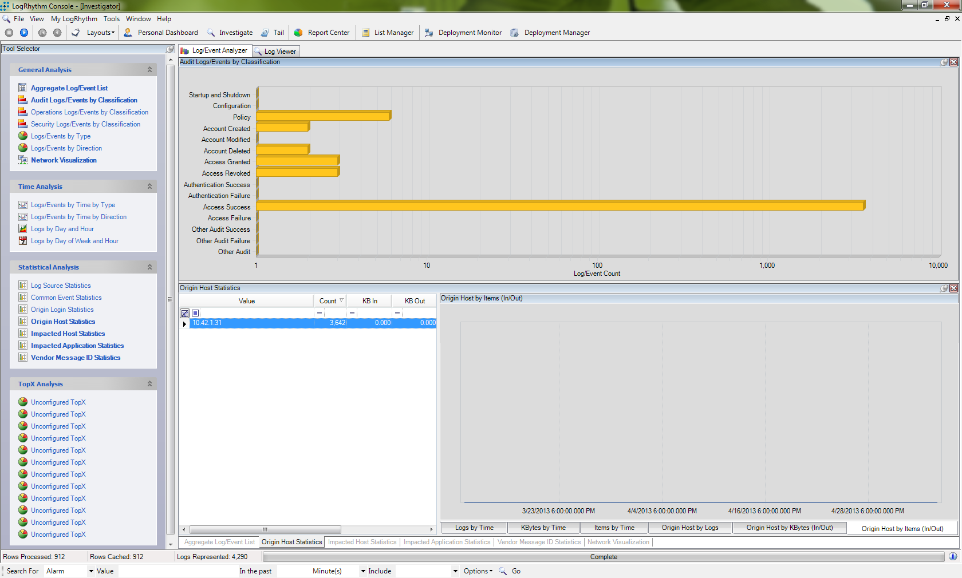Select the 10.42.1.31 row cell
The height and width of the screenshot is (578, 962).
[x=252, y=323]
